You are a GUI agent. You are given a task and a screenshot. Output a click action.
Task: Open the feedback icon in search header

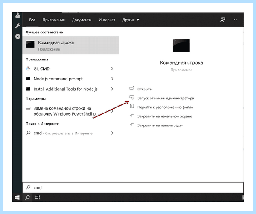[223, 20]
